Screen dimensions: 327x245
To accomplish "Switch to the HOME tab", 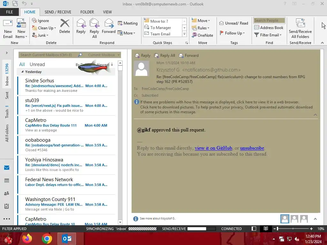I will pyautogui.click(x=30, y=12).
